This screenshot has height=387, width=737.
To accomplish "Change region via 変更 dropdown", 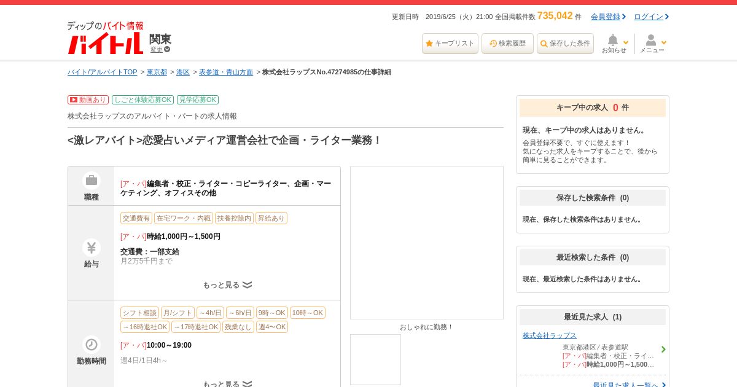I will pyautogui.click(x=160, y=50).
